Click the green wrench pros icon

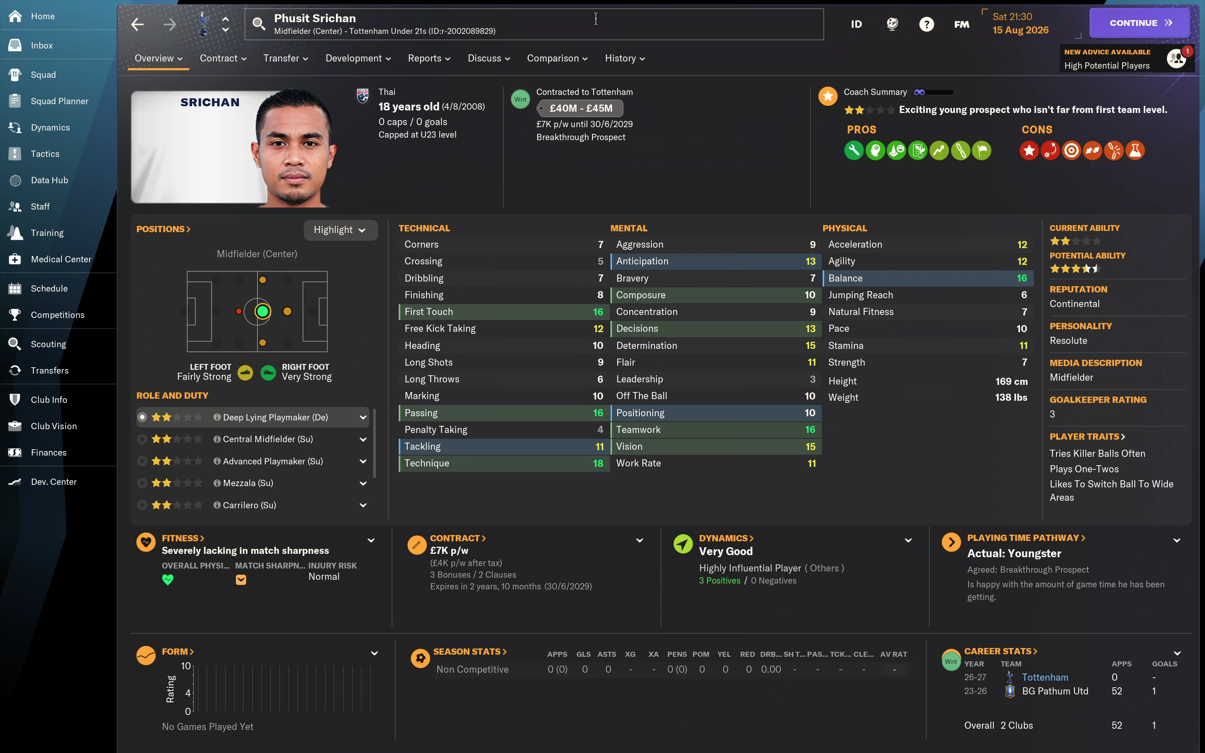click(854, 151)
